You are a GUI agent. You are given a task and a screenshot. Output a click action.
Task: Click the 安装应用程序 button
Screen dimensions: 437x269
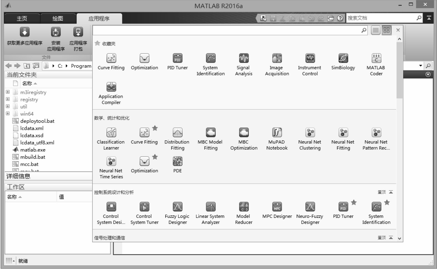coord(56,39)
